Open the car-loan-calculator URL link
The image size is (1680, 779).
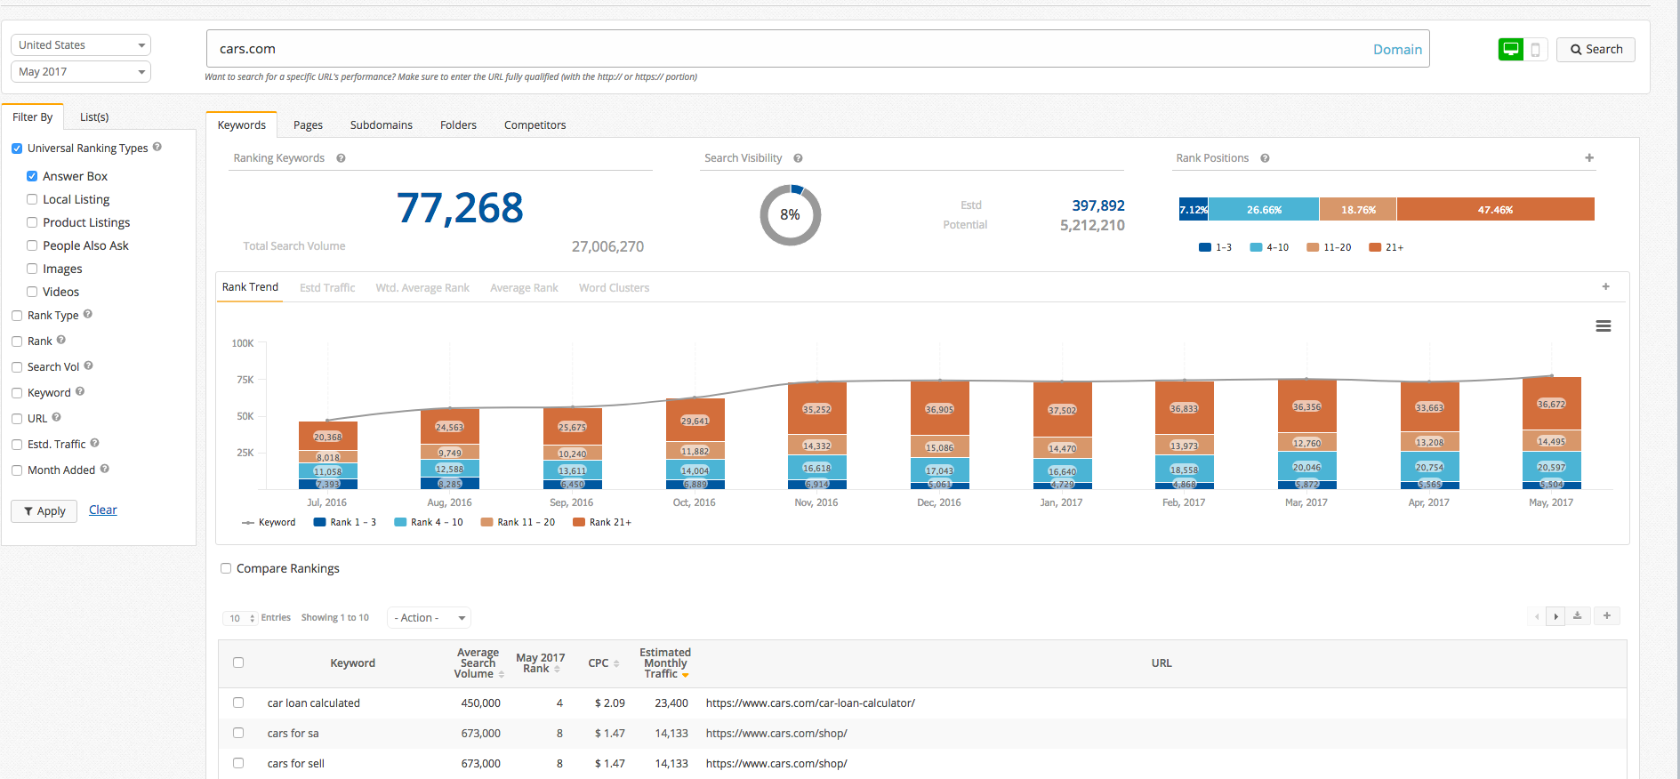(810, 703)
